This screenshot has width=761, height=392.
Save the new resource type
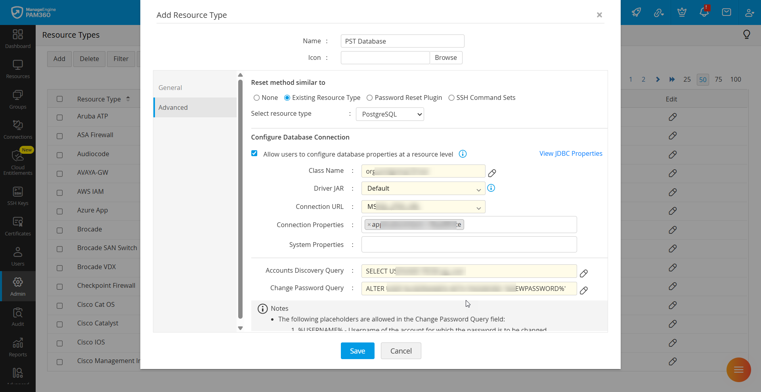click(357, 351)
